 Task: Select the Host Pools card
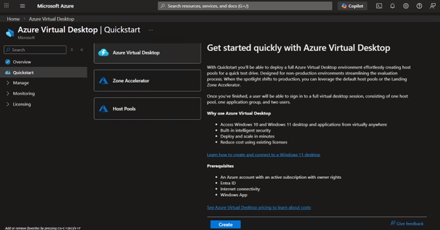[147, 108]
